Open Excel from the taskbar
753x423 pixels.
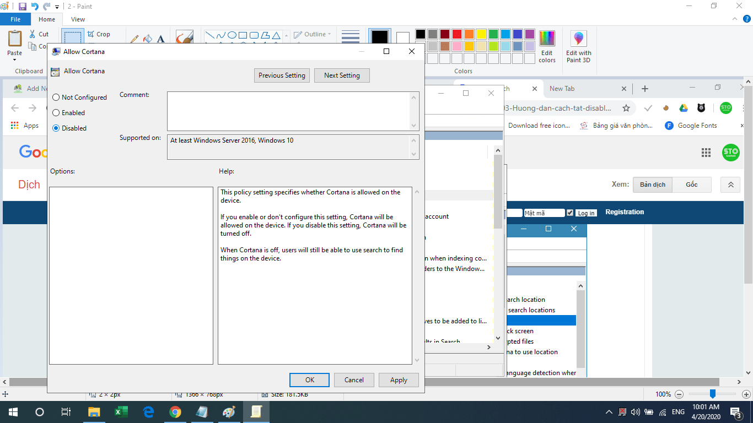click(121, 412)
